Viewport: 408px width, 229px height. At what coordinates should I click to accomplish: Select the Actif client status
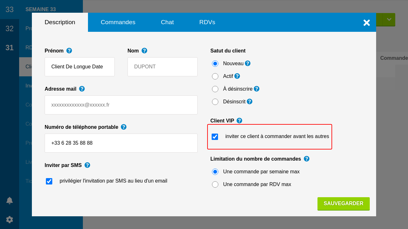click(x=215, y=76)
